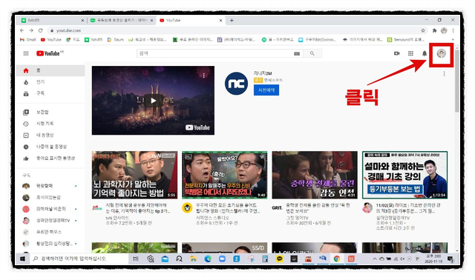Expand the bookmarks bar overflow chevron
Screen dimensions: 475x280
tap(453, 39)
